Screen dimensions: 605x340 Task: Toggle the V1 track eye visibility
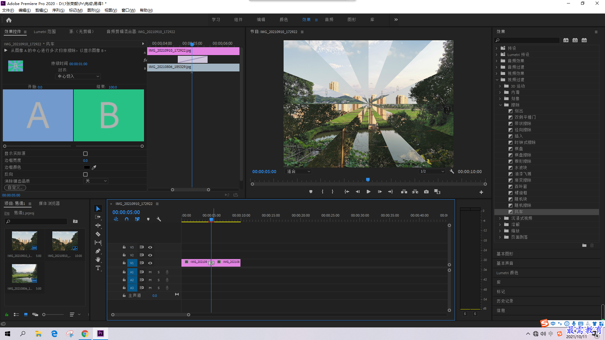point(150,263)
